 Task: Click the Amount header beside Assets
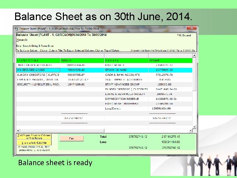pyautogui.click(x=171, y=60)
